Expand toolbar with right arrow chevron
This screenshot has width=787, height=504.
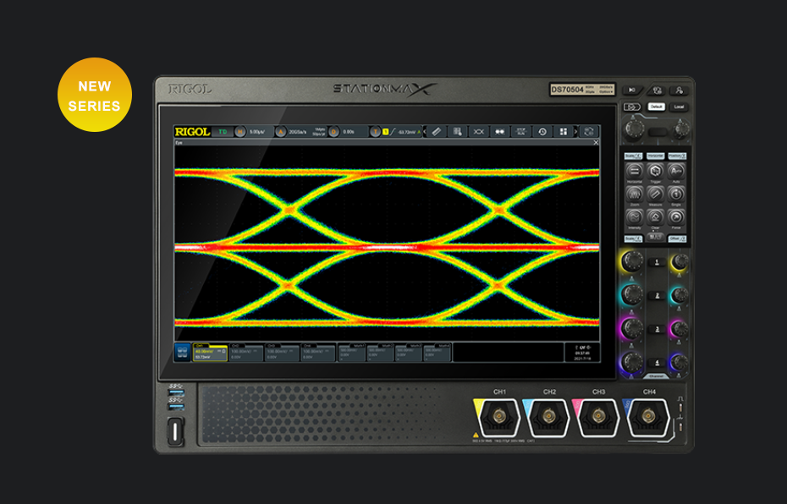tap(576, 132)
